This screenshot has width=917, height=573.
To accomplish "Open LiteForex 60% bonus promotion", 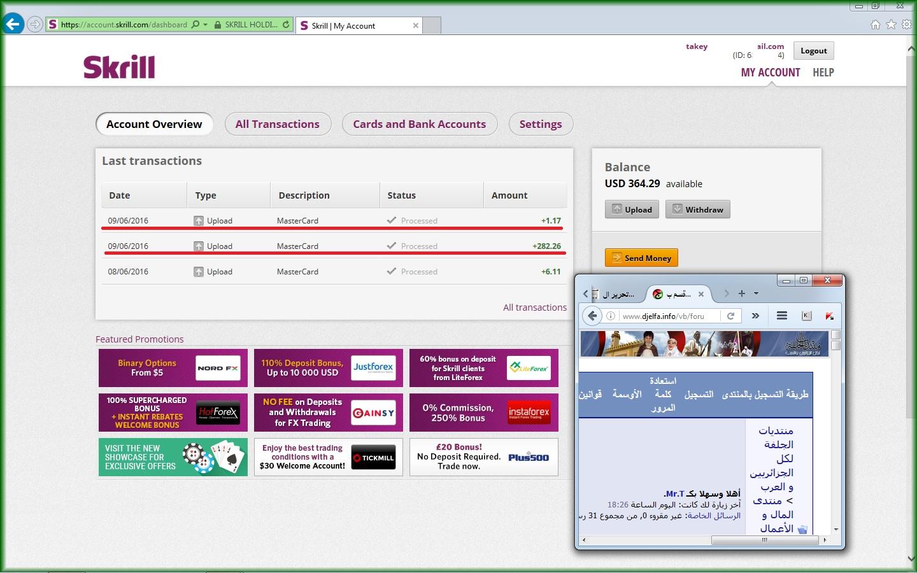I will coord(484,368).
